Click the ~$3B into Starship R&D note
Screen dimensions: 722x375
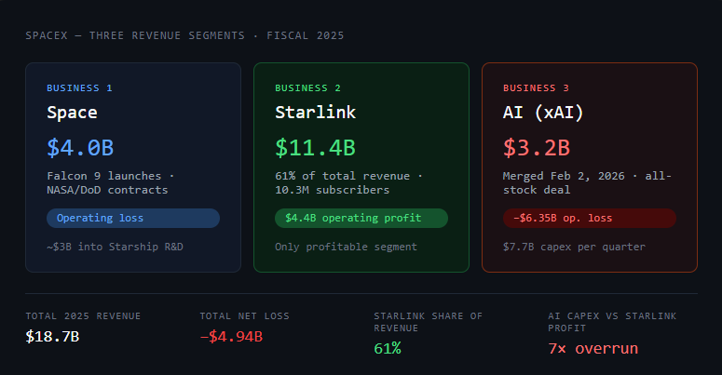115,247
